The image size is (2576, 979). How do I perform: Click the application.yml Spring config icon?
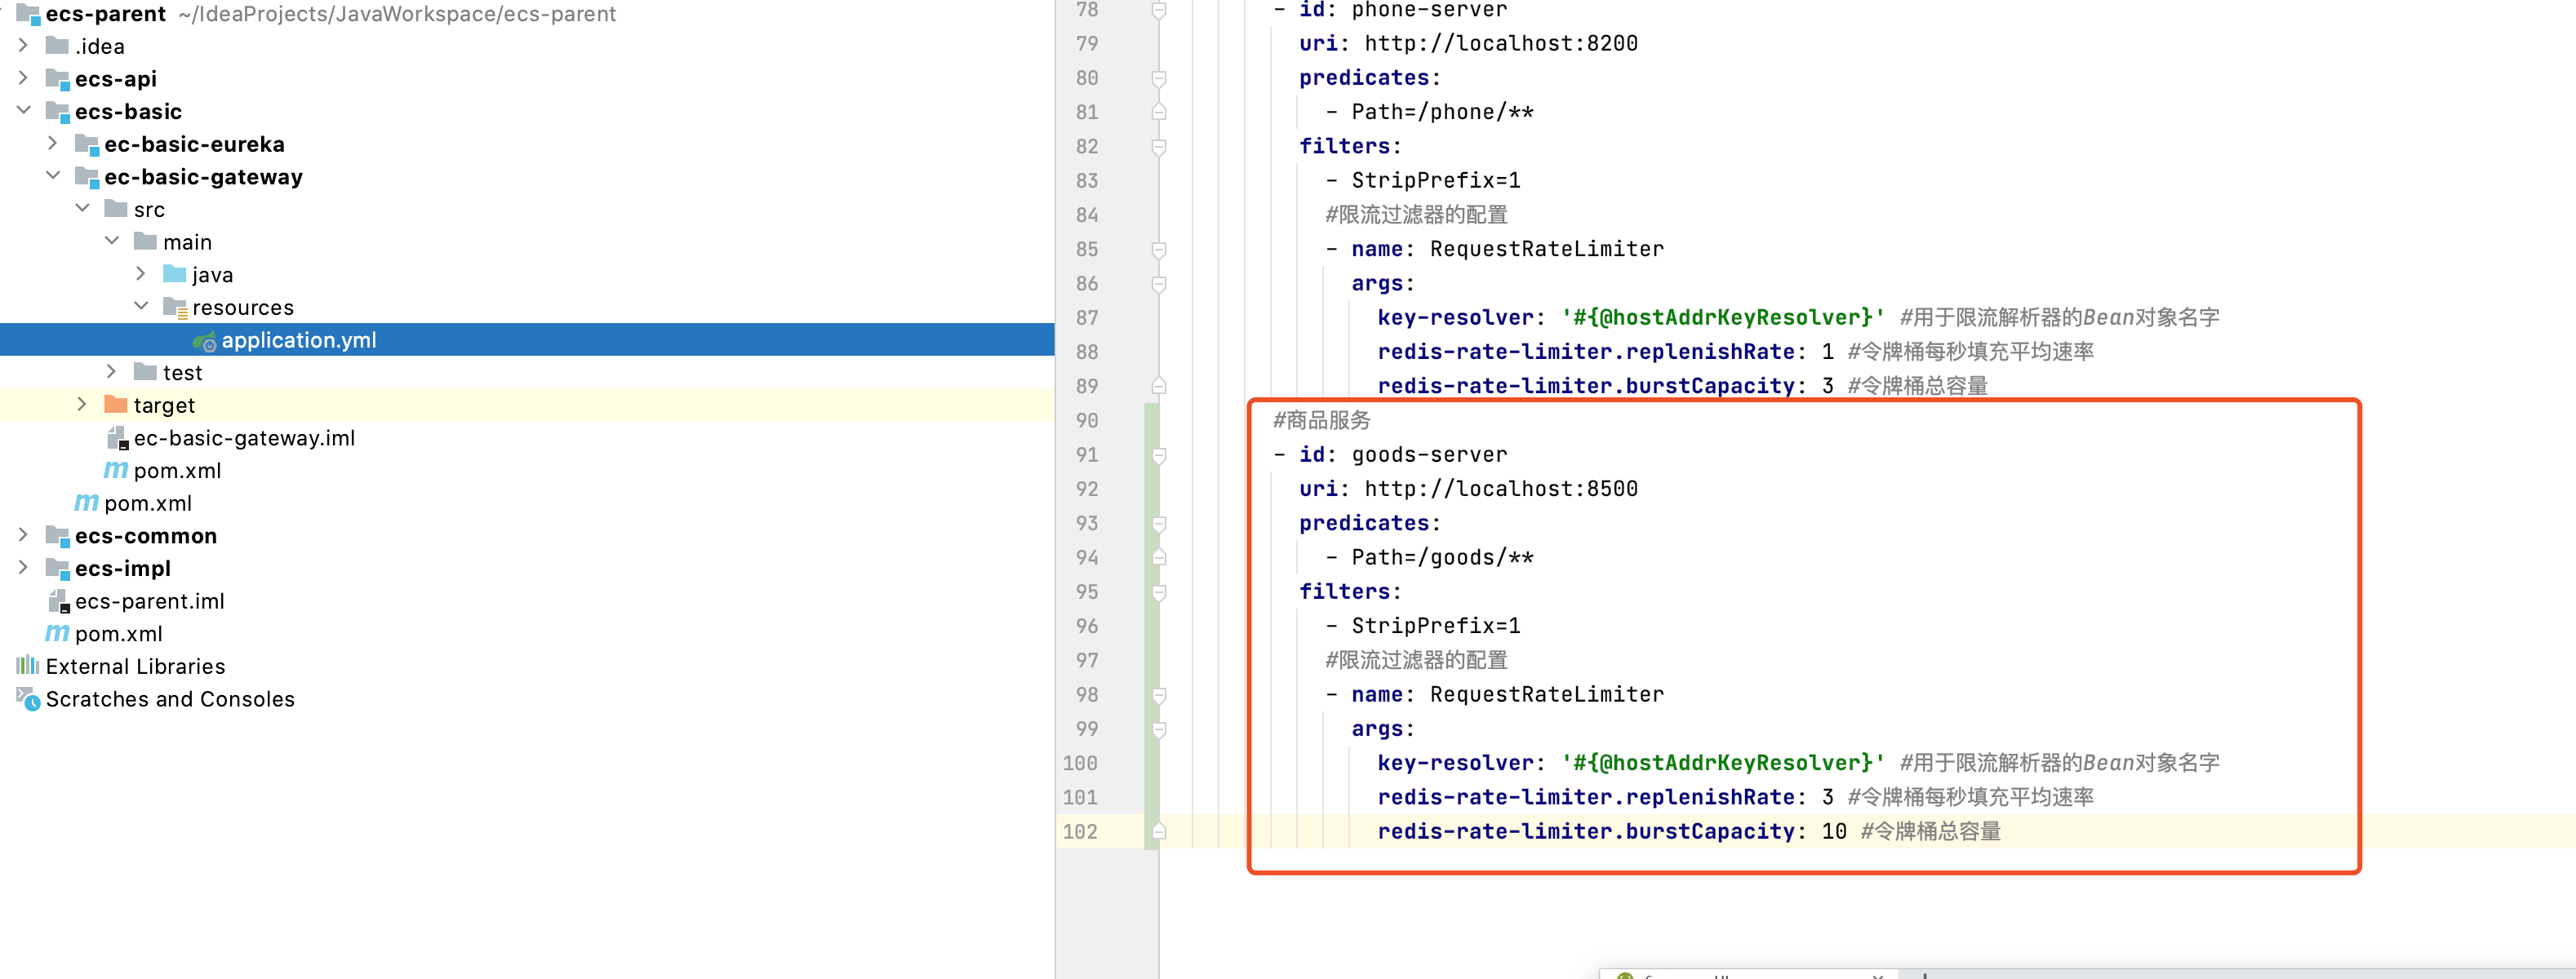coord(205,341)
